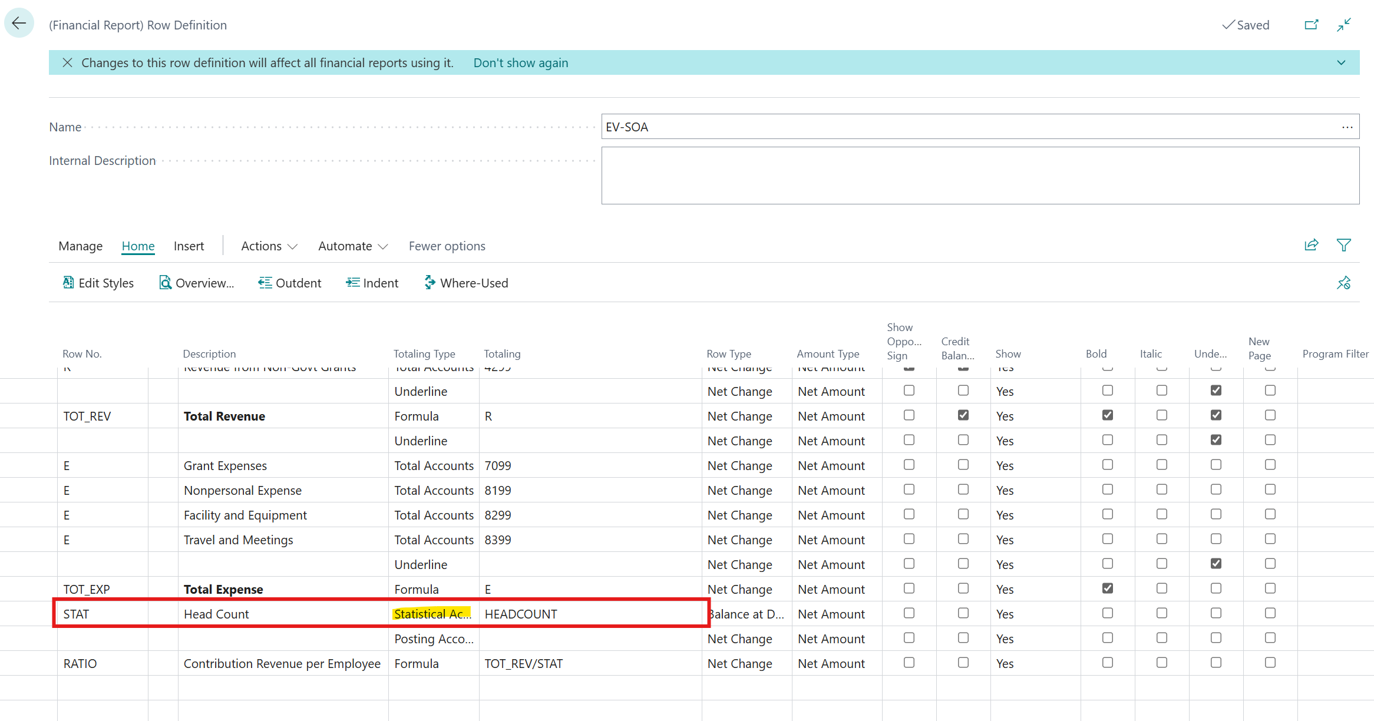Click the pin/personalize icon on the action bar
The height and width of the screenshot is (721, 1374).
[1343, 283]
